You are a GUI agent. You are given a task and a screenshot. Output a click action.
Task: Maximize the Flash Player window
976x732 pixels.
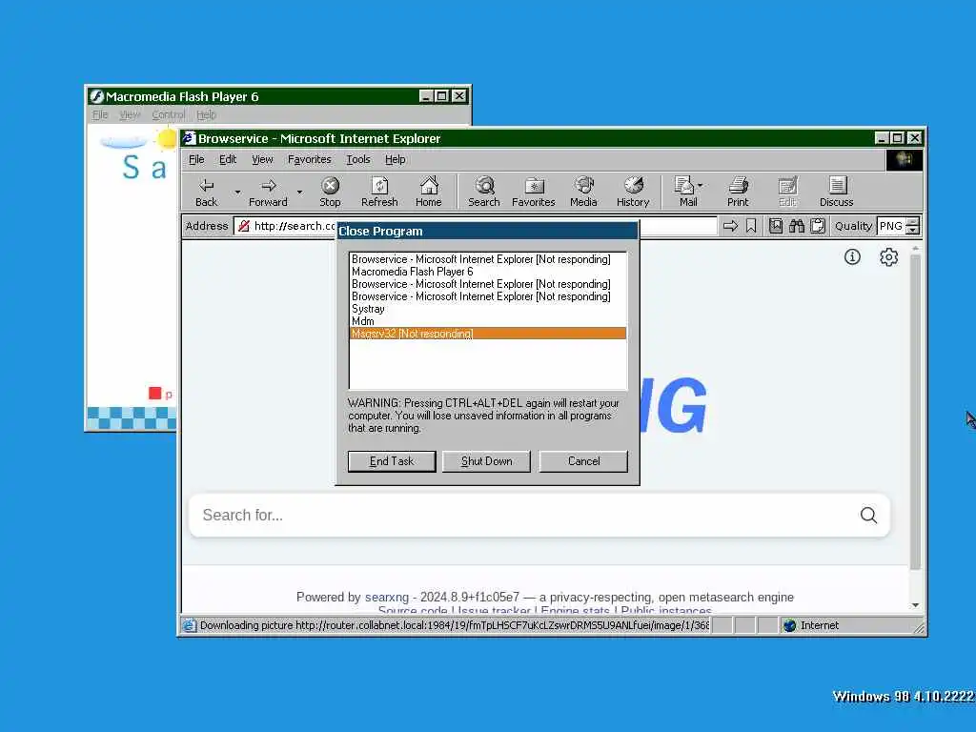(442, 96)
